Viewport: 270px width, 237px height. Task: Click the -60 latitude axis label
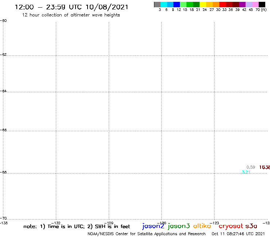3,21
